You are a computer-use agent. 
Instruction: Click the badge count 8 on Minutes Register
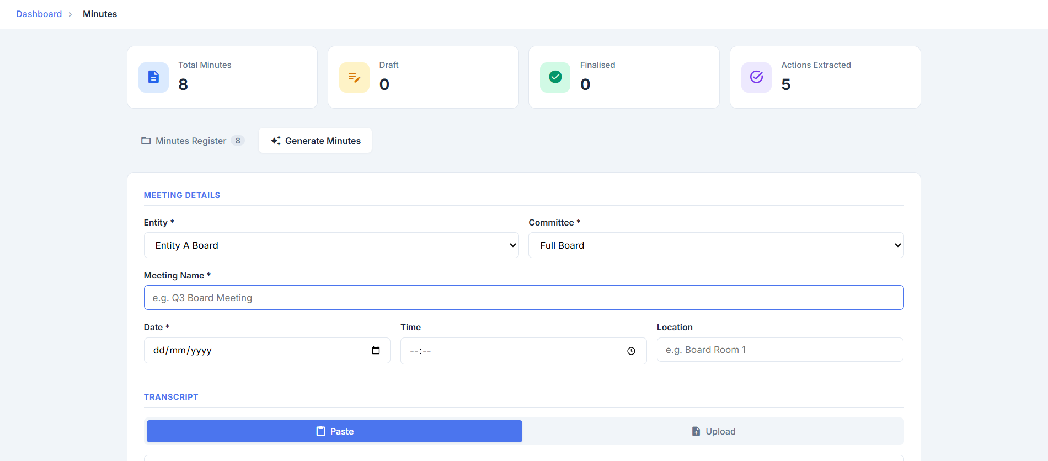(238, 141)
